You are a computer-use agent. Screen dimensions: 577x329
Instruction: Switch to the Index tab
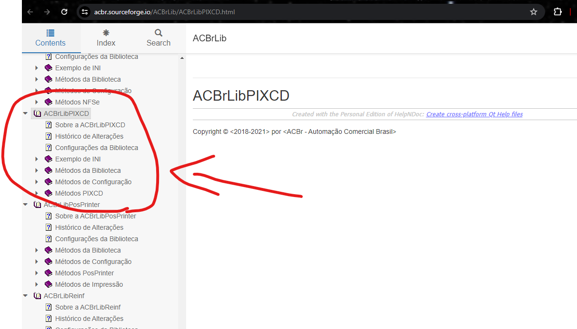click(106, 38)
